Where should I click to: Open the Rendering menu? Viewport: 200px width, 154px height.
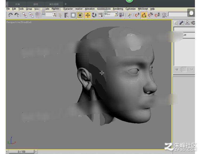118,9
